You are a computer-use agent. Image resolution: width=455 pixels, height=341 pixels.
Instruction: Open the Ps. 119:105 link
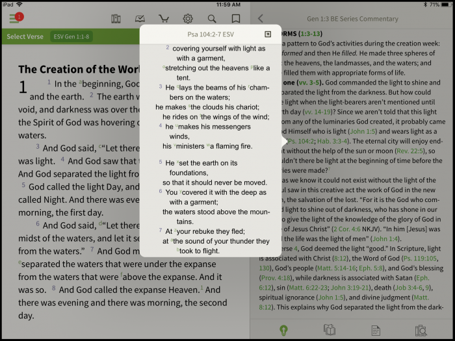pos(420,259)
